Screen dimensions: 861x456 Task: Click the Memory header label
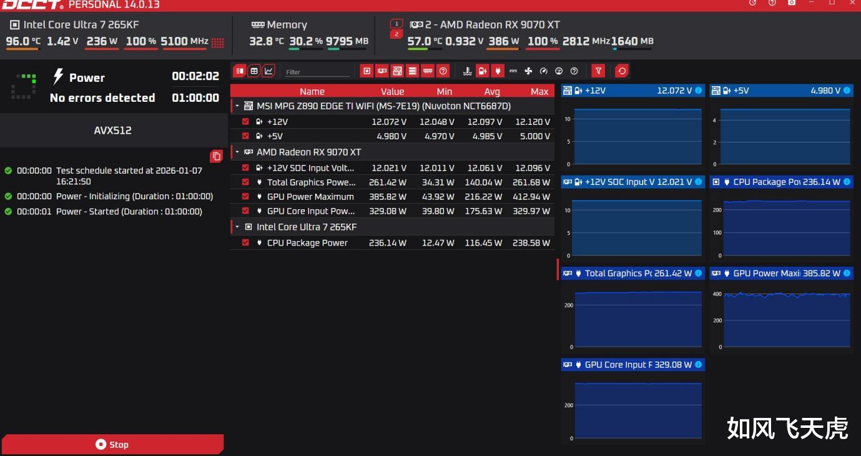point(287,25)
